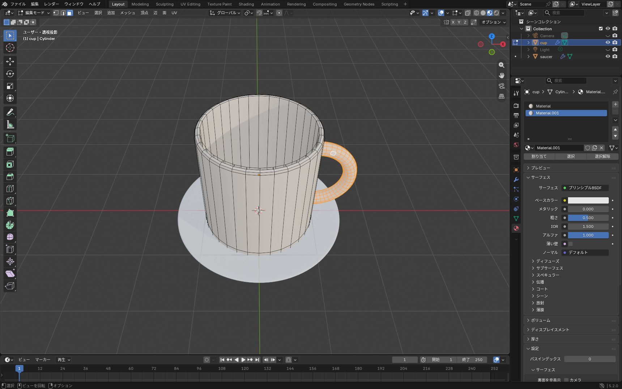
Task: Expand the ディスプレイスメント panel
Action: pyautogui.click(x=571, y=330)
